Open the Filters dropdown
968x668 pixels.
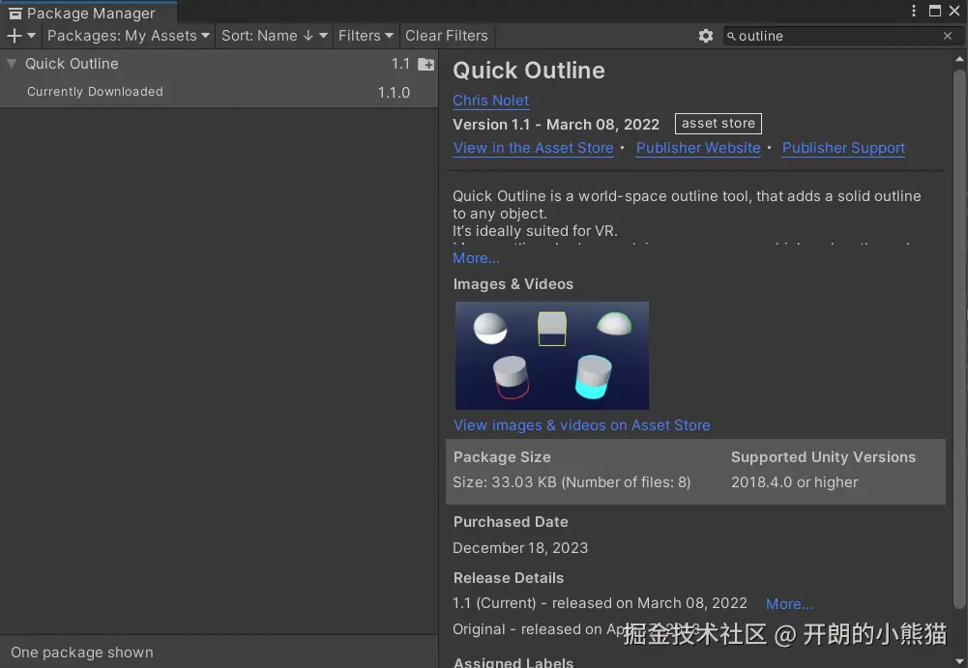[366, 36]
